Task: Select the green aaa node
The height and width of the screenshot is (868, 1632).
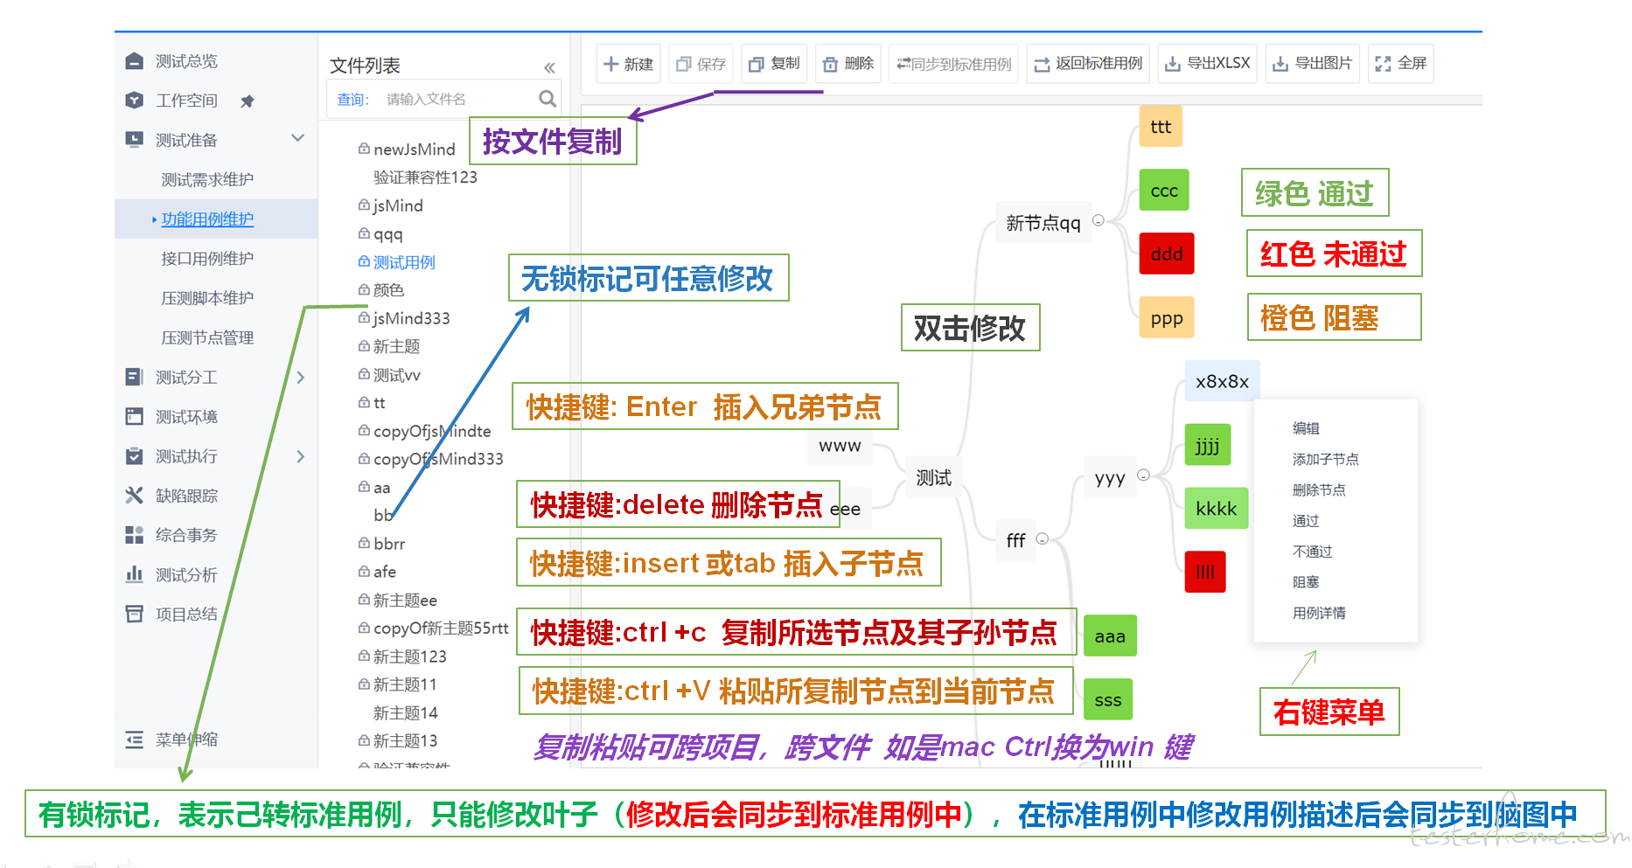Action: coord(1110,635)
